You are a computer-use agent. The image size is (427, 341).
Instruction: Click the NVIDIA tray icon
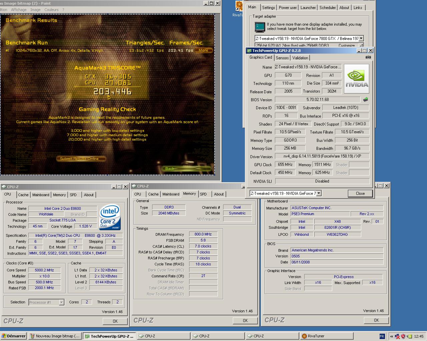click(x=409, y=336)
